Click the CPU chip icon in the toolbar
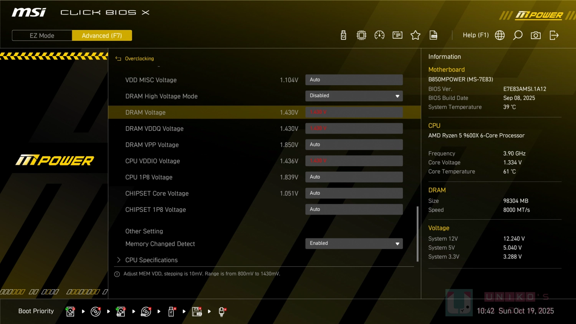 pyautogui.click(x=361, y=35)
